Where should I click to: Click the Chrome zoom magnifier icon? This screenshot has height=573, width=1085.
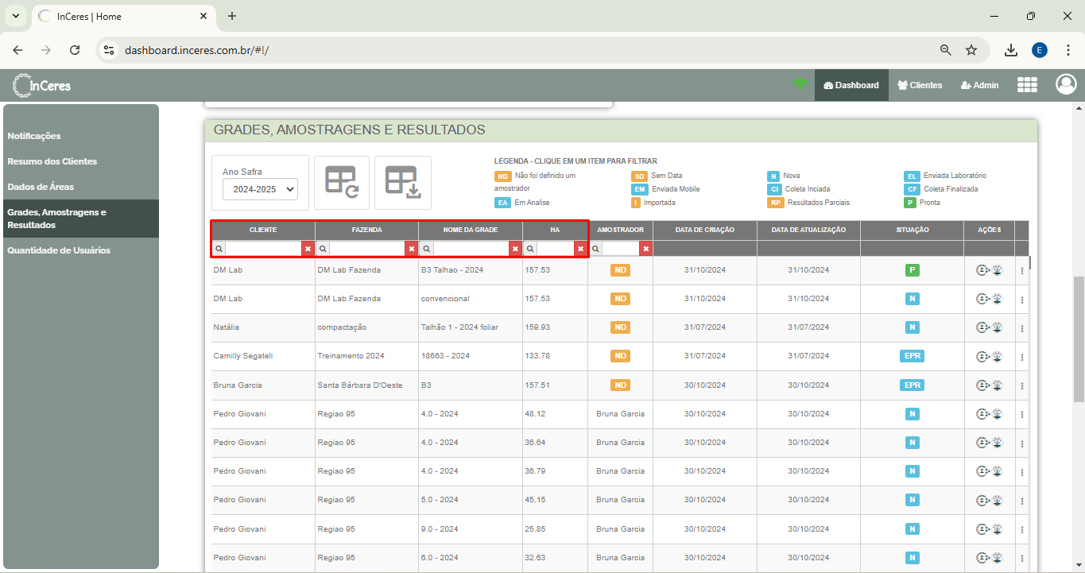[x=946, y=50]
